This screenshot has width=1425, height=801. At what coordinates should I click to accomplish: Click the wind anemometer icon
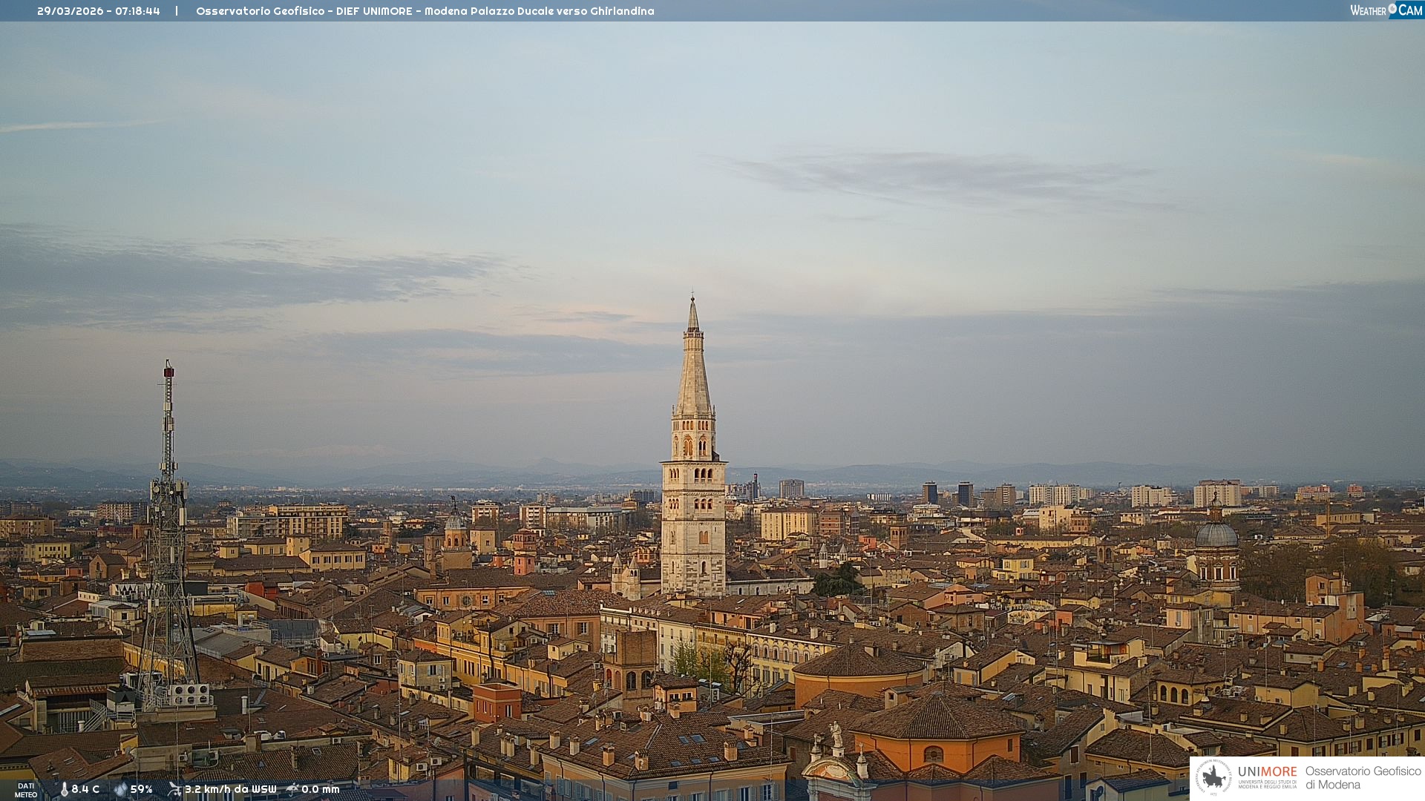pos(174,789)
